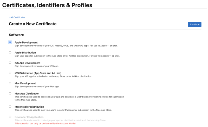Click the Mac Installer Distribution label text
Screen dimensions: 208x127
pos(29,107)
